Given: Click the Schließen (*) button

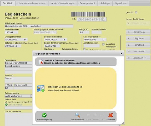Looking at the screenshot, I should 138,58.
